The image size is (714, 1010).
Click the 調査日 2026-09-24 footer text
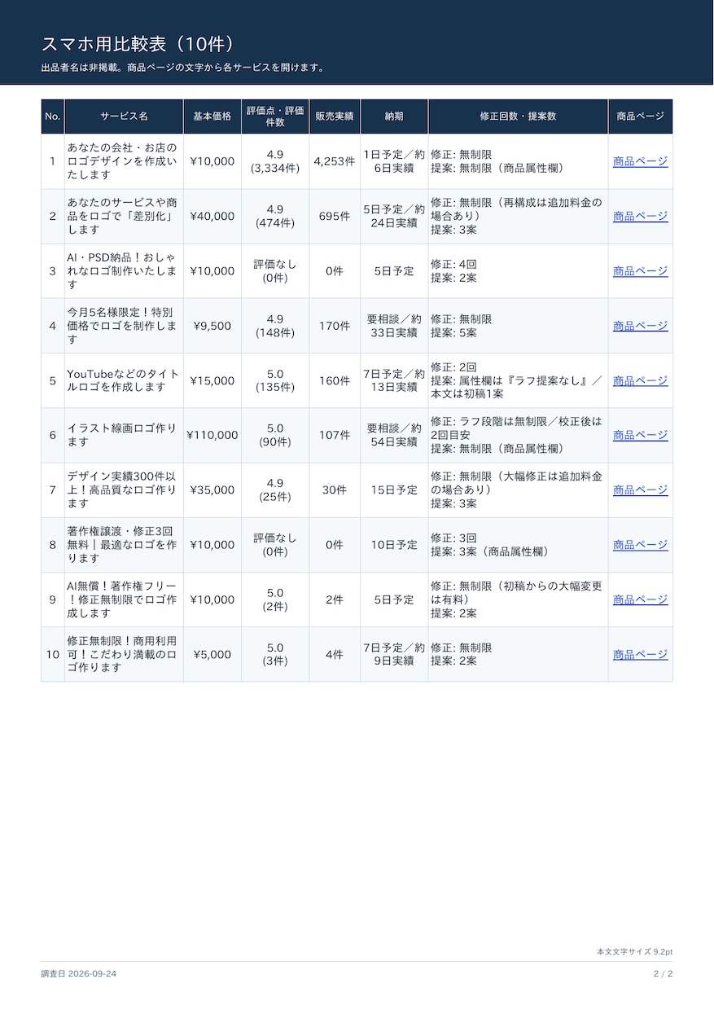78,973
